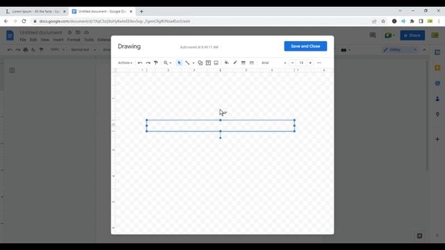The height and width of the screenshot is (250, 445).
Task: Get add-ons with the plus icon
Action: [x=437, y=139]
